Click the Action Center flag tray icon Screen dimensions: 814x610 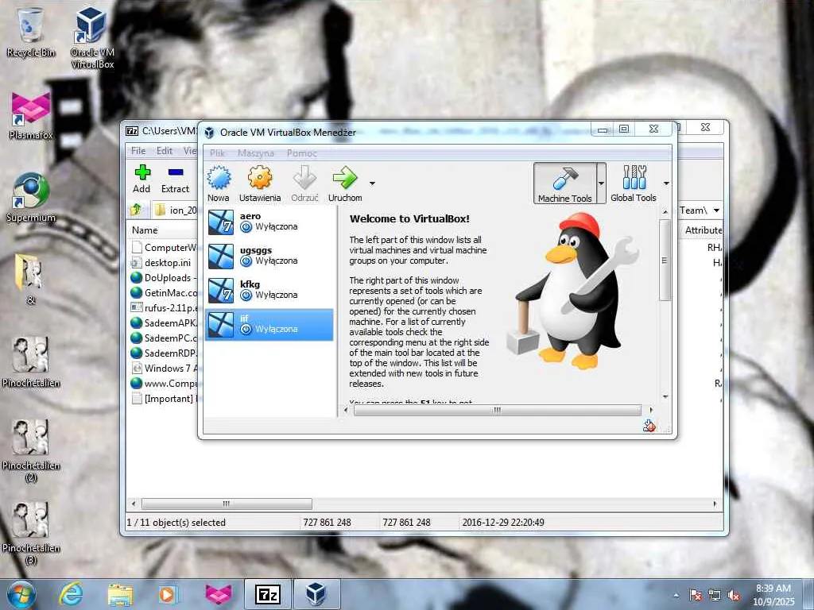[x=696, y=595]
